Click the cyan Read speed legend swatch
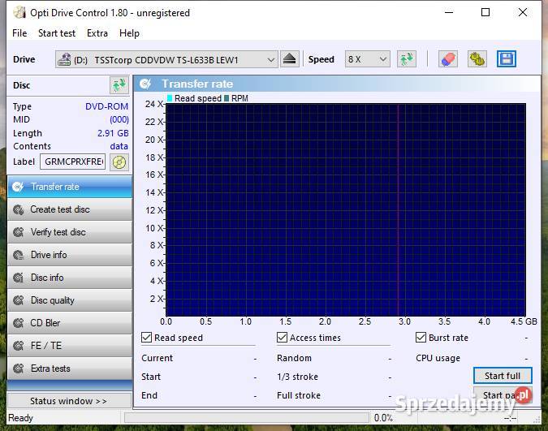 click(x=170, y=98)
